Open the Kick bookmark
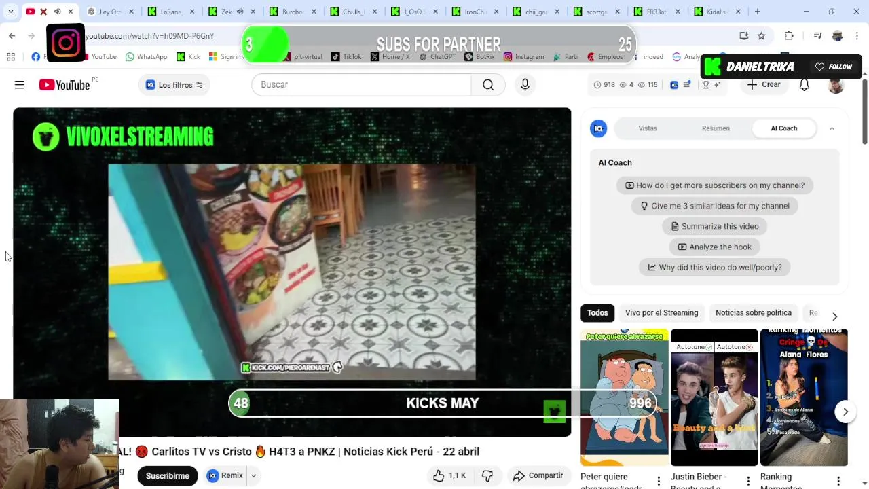Screen dimensions: 869x489 (x=188, y=57)
